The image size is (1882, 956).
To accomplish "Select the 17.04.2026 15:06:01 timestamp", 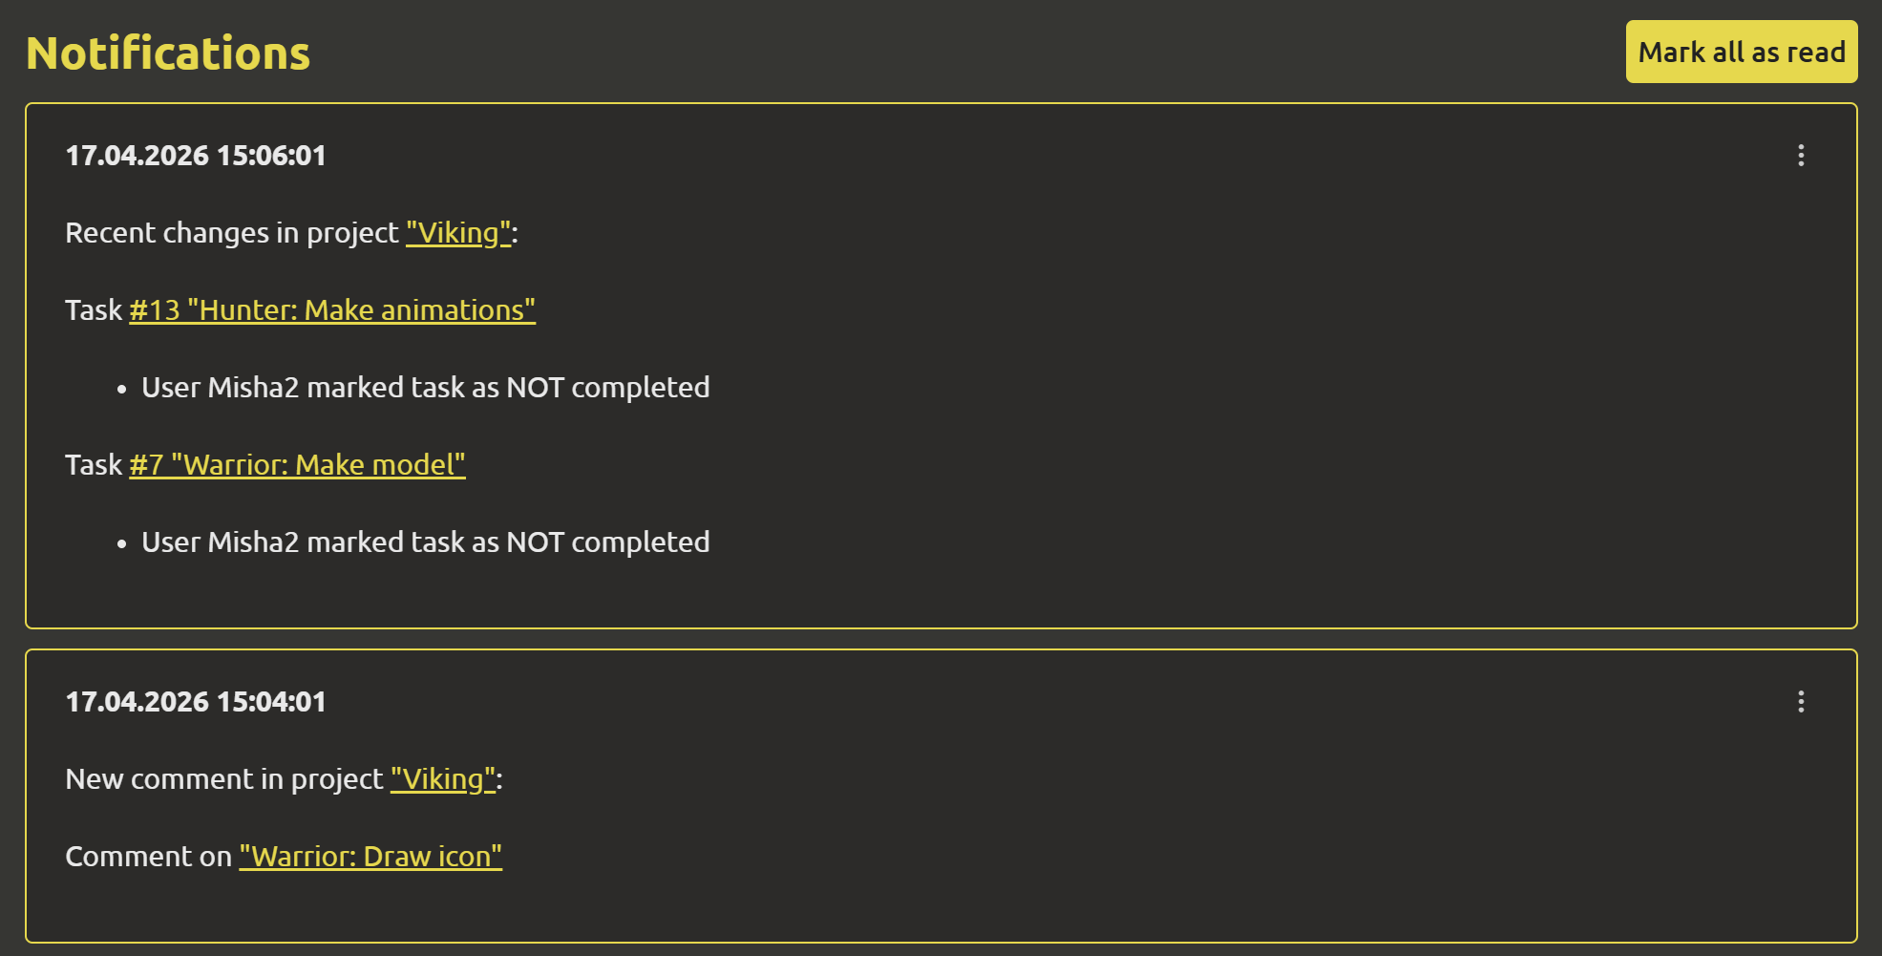I will point(196,156).
